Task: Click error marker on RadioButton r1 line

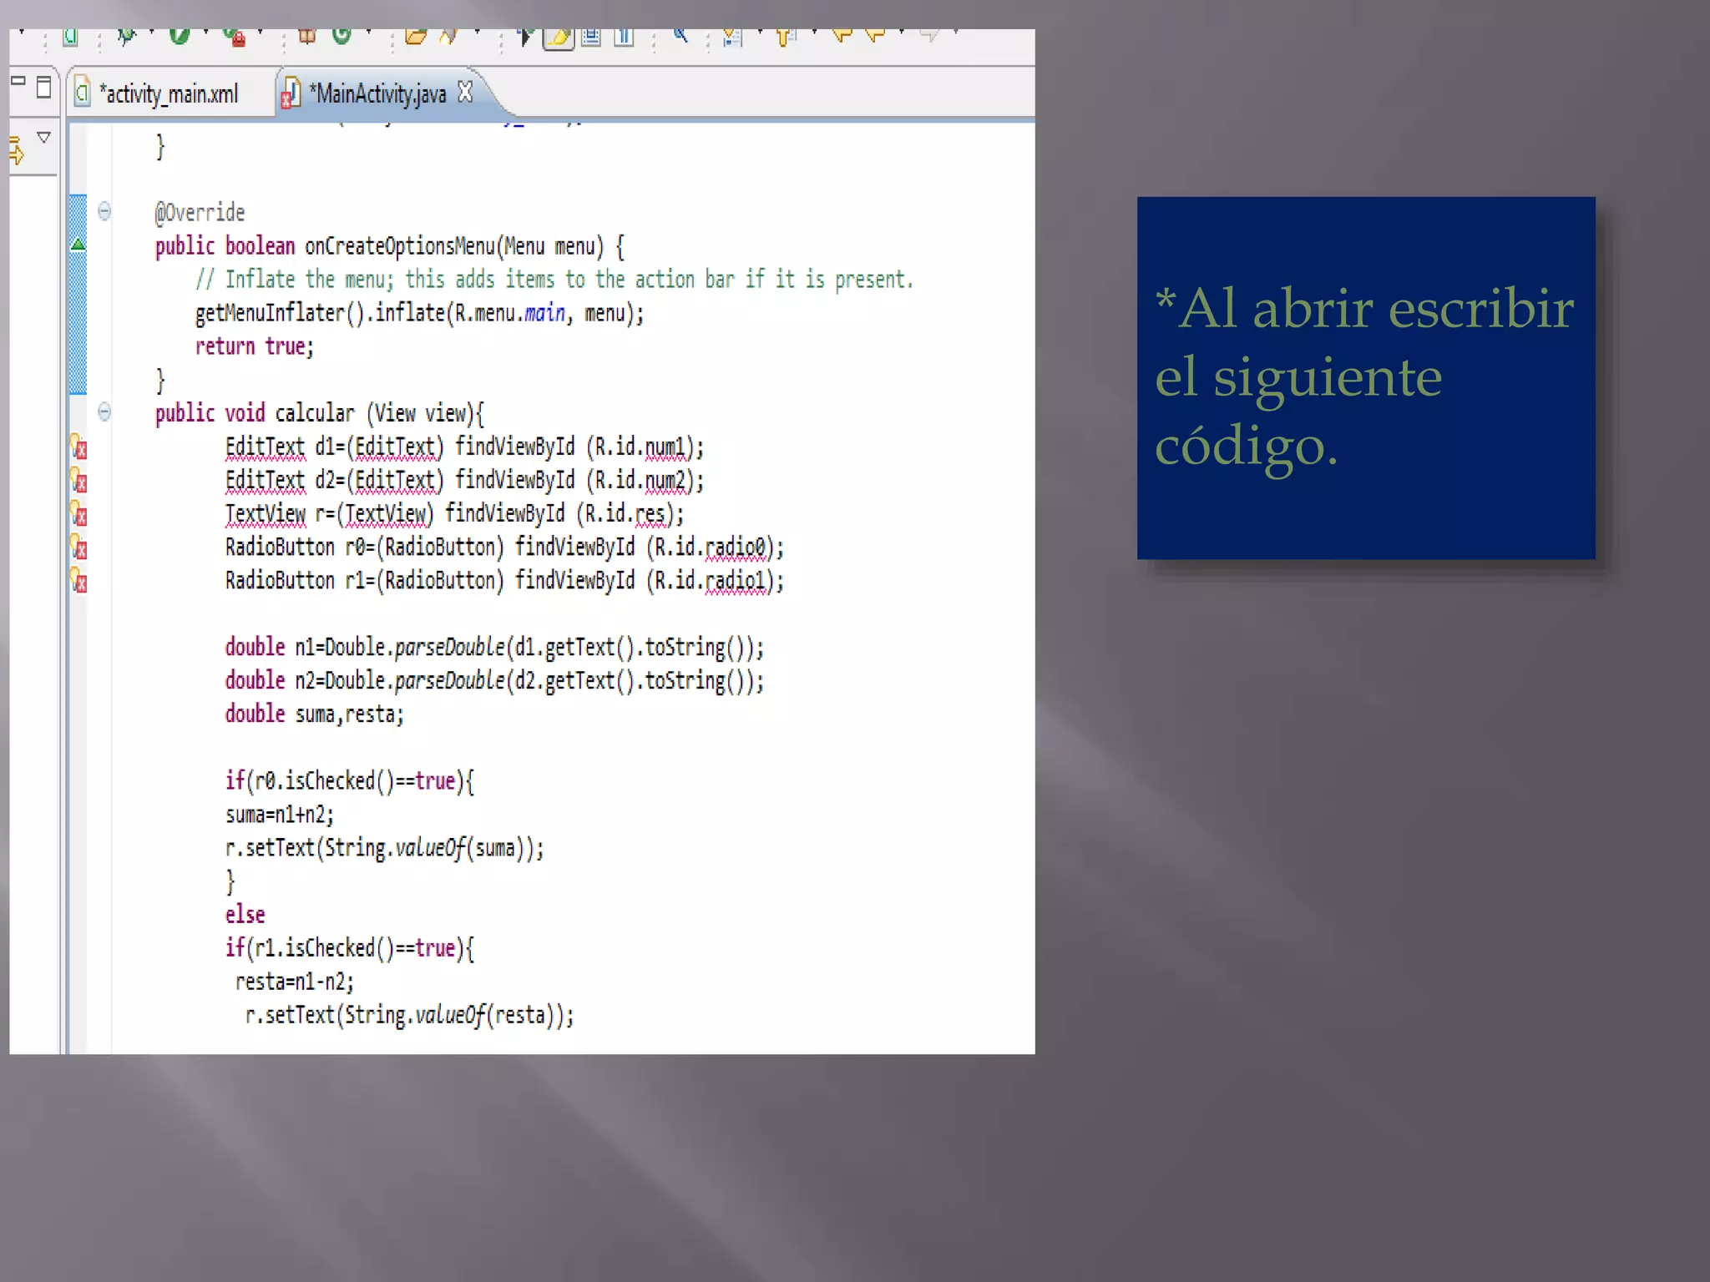Action: point(78,581)
